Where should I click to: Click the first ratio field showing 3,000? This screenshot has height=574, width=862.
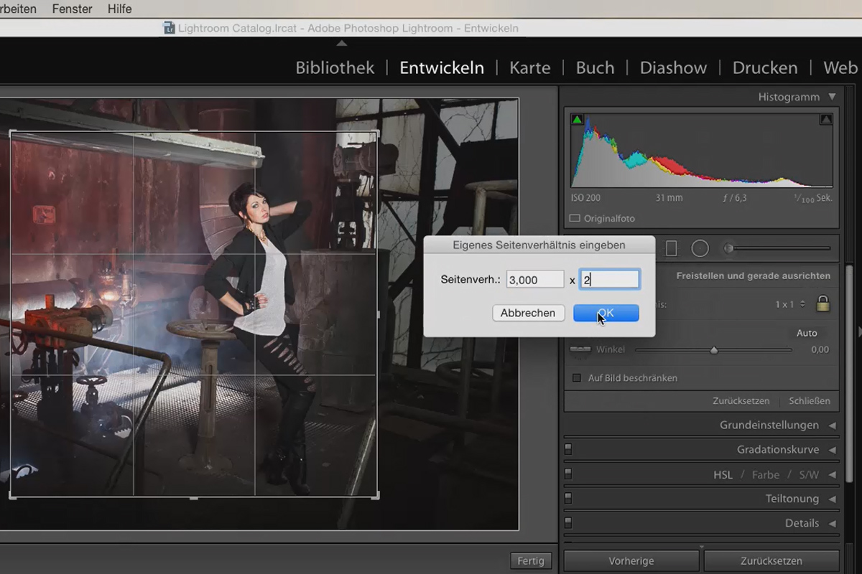pos(534,280)
